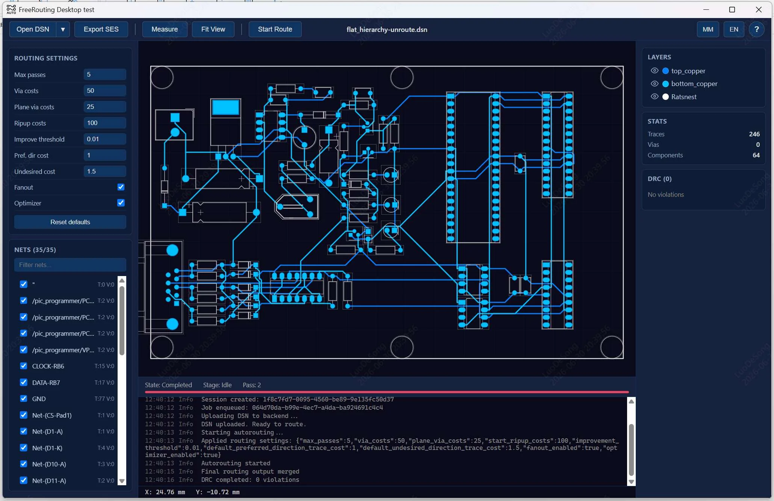This screenshot has height=501, width=774.
Task: Click the log panel scroll-up arrow
Action: click(x=632, y=401)
